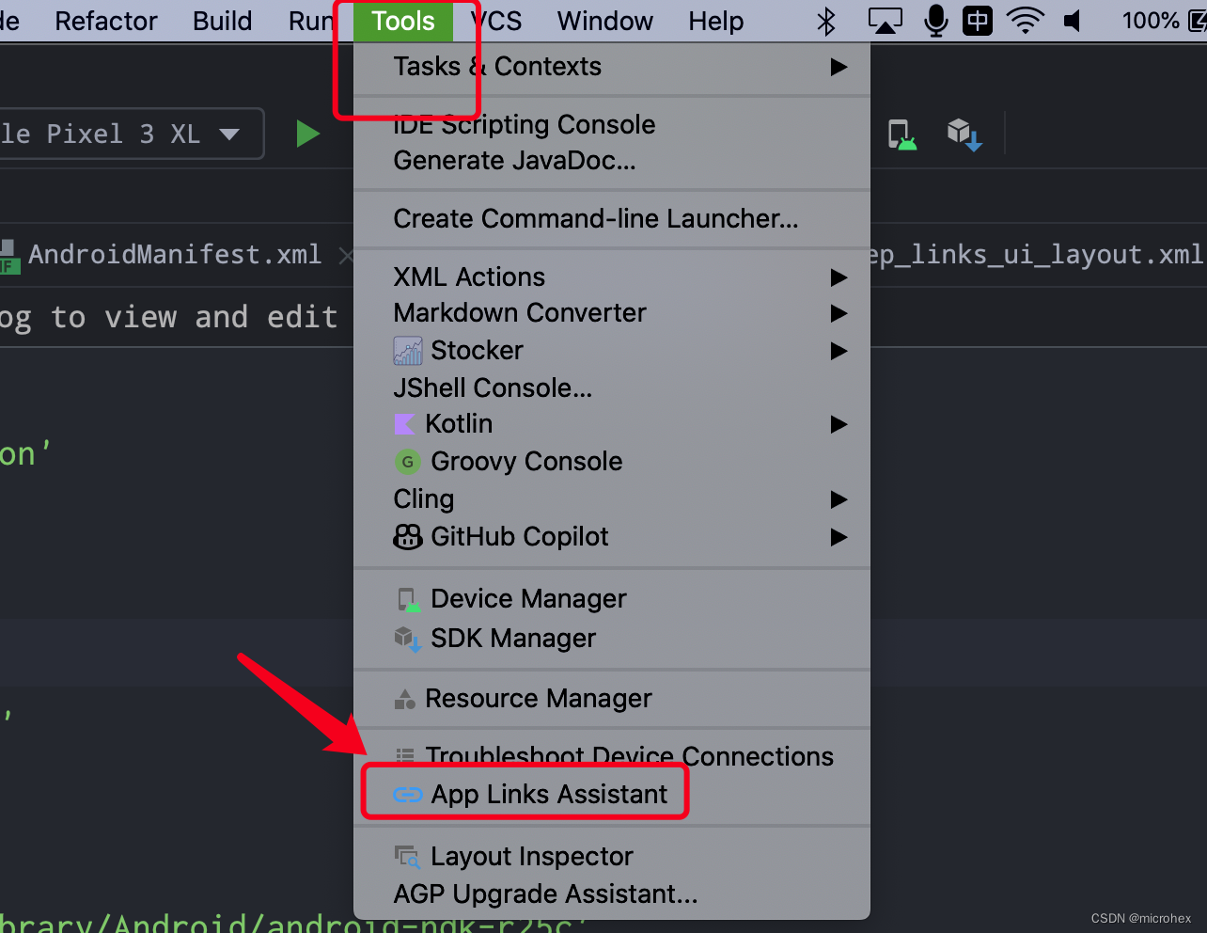Expand Markdown Converter submenu
Viewport: 1207px width, 933px height.
[x=612, y=313]
